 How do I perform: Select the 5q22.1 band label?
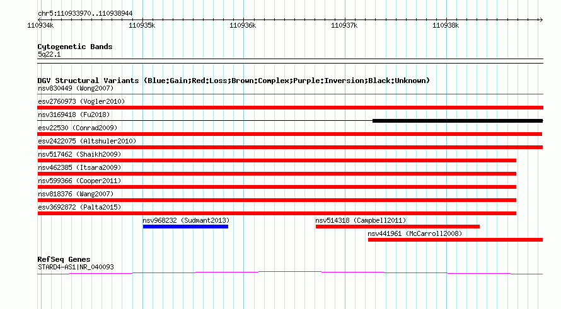point(49,54)
